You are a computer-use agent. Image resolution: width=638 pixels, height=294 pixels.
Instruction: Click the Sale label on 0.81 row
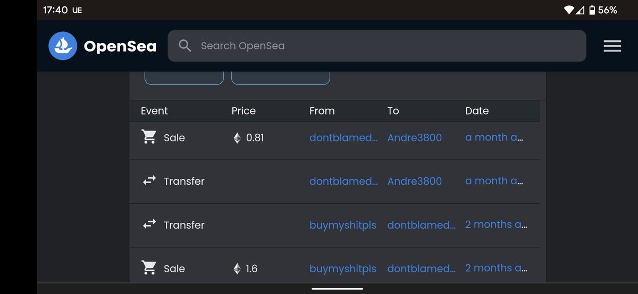[174, 137]
